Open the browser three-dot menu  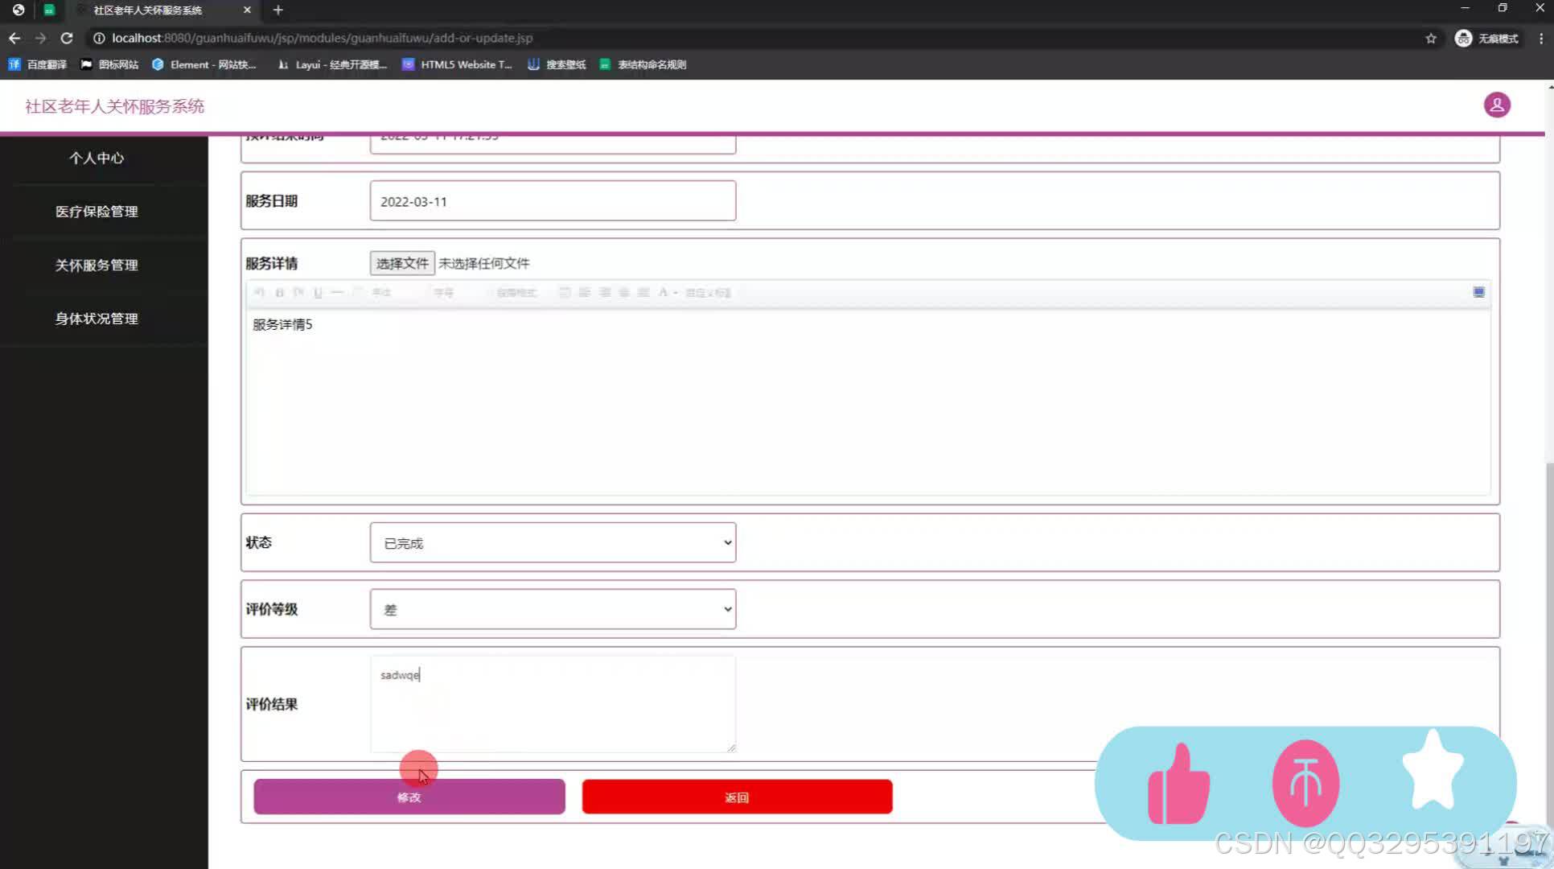(1541, 38)
